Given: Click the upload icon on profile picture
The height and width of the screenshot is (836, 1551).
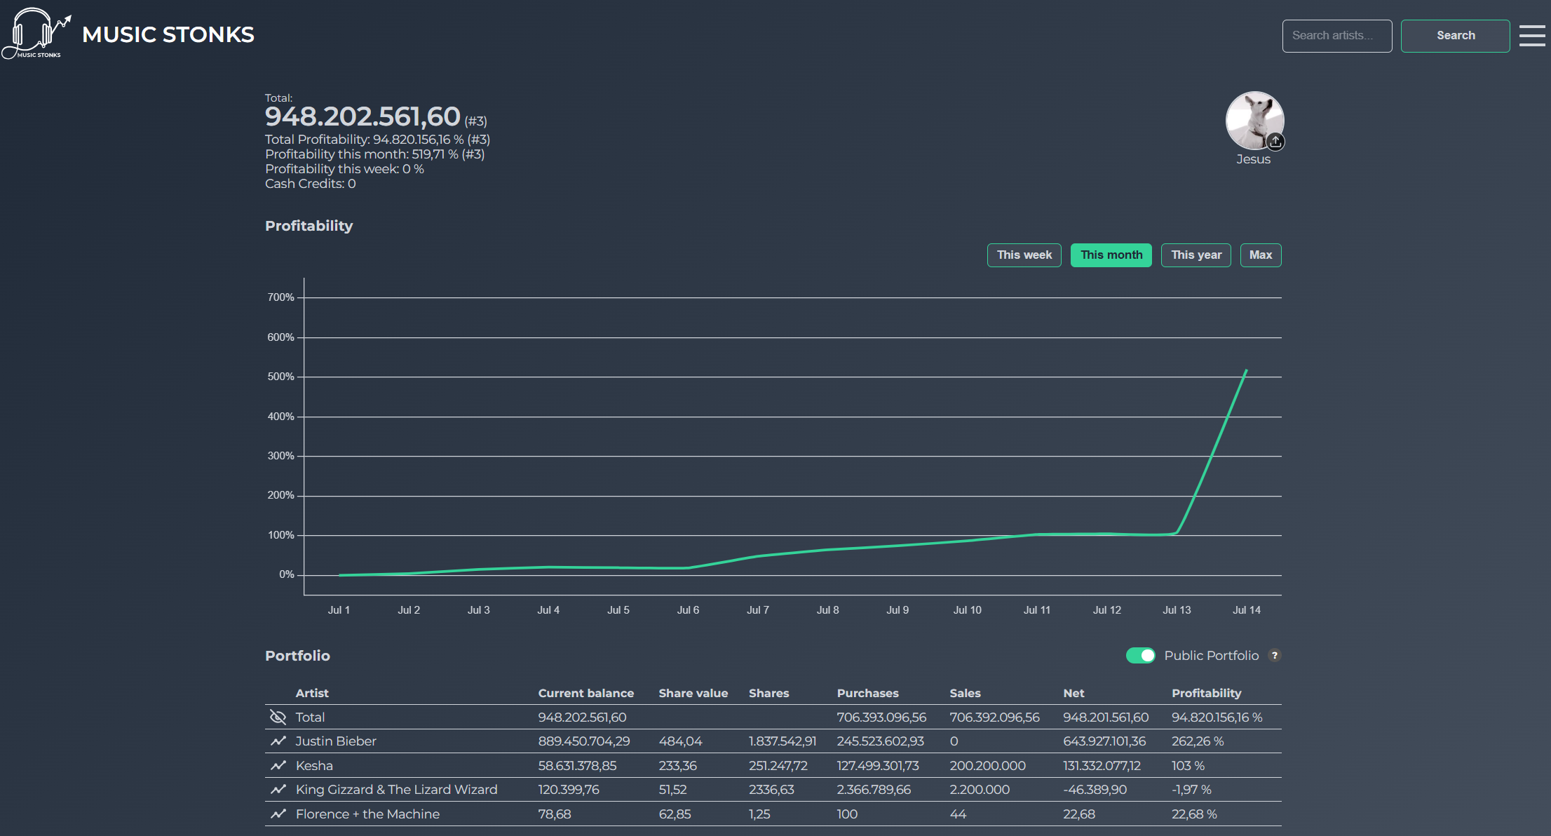Looking at the screenshot, I should (1275, 142).
